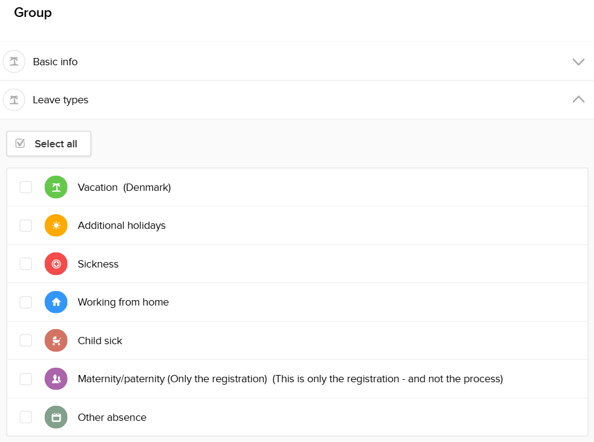The image size is (594, 442).
Task: Open the Basic info section header
Action: coord(55,62)
